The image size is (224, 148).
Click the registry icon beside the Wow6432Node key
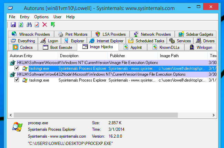12,74
